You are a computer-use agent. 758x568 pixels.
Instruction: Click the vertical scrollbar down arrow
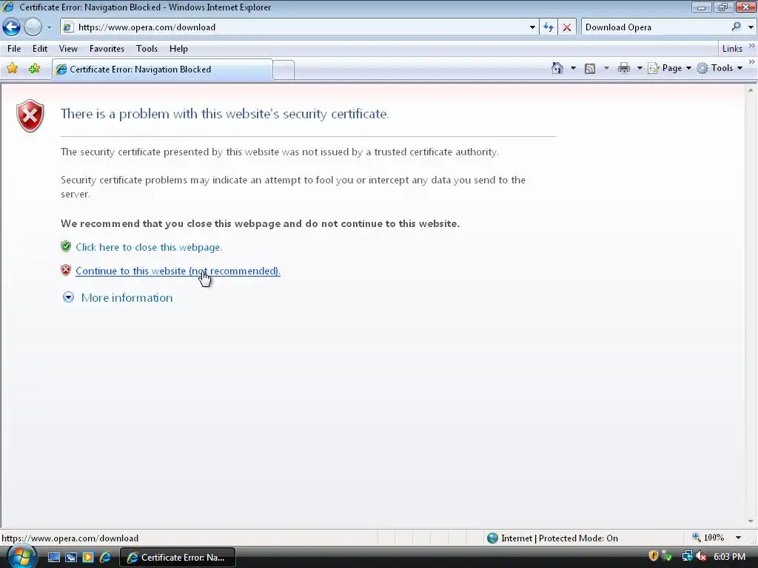(x=751, y=521)
